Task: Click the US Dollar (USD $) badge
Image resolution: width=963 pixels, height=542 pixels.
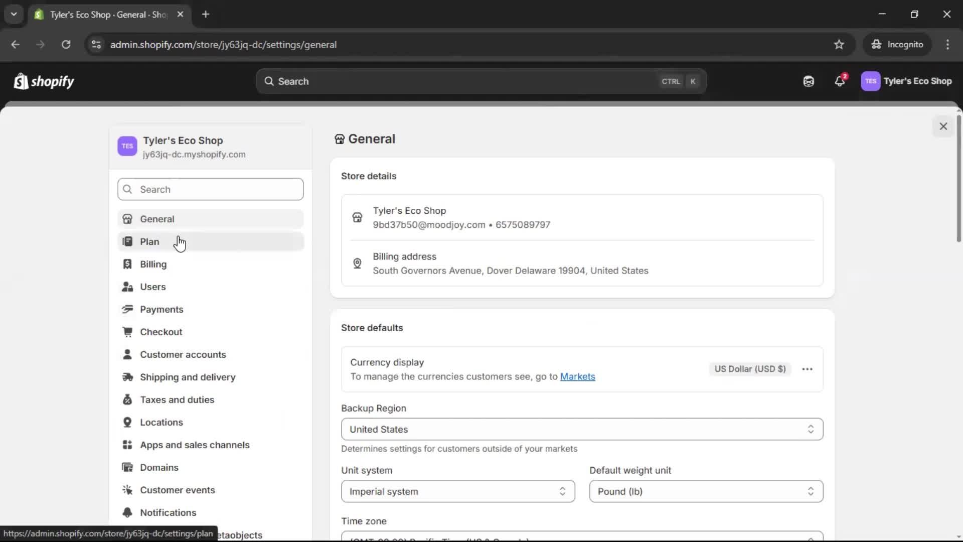Action: [750, 369]
